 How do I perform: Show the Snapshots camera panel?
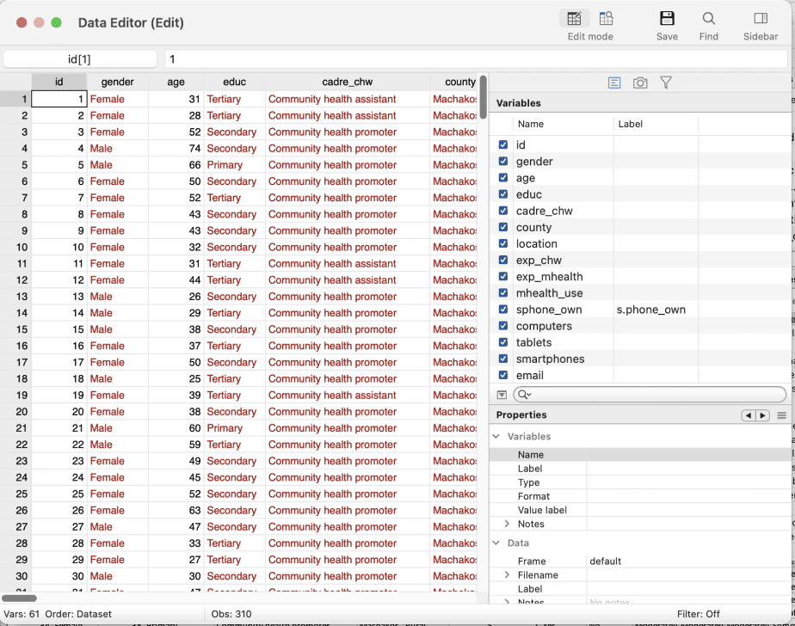tap(640, 83)
